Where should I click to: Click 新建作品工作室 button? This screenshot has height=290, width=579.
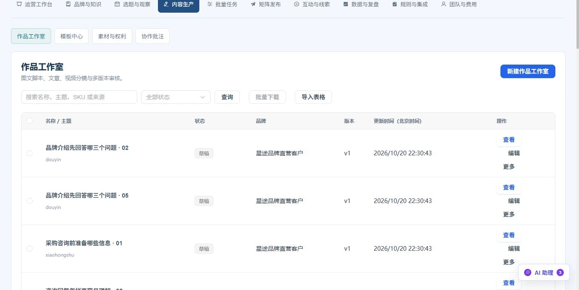[527, 71]
